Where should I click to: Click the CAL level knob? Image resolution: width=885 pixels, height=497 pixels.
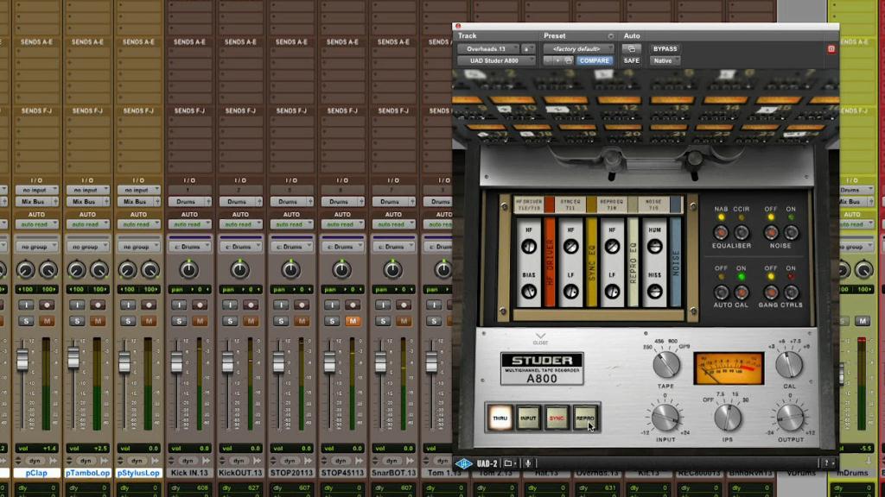pos(789,365)
